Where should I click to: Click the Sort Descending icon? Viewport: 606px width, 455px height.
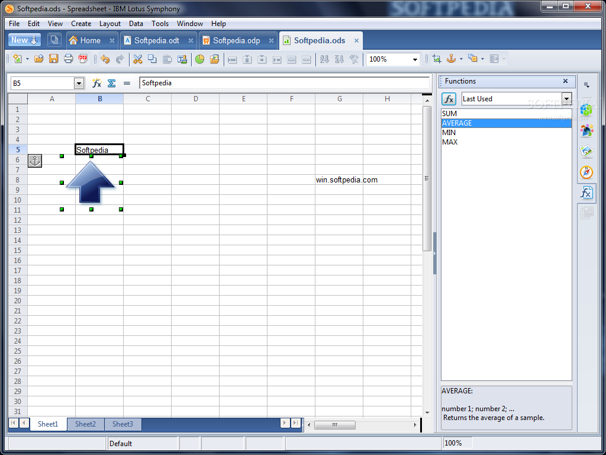(339, 59)
